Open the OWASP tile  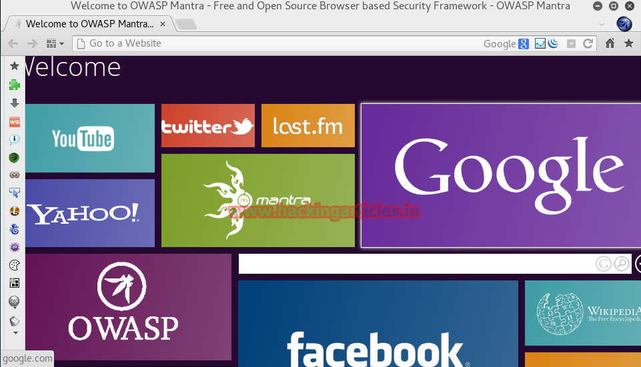128,307
